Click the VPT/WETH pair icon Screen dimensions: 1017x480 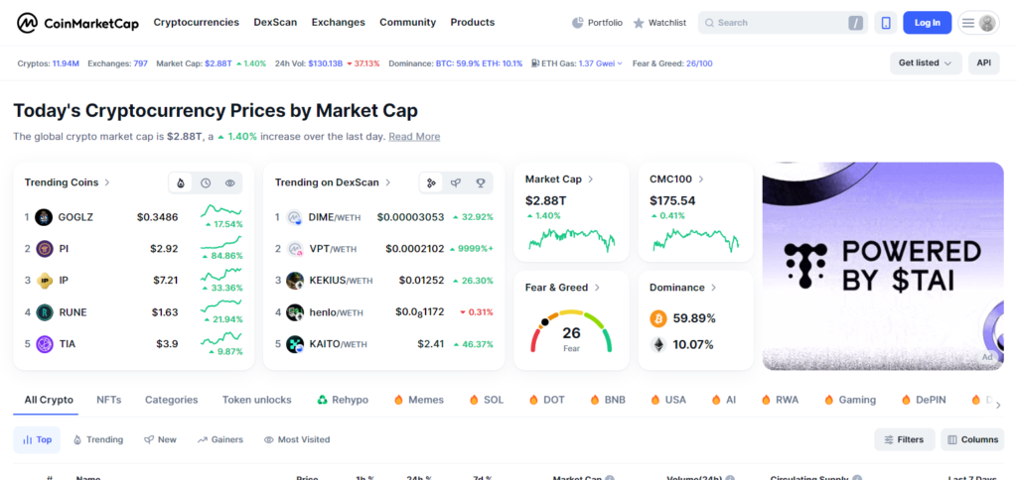pos(295,249)
